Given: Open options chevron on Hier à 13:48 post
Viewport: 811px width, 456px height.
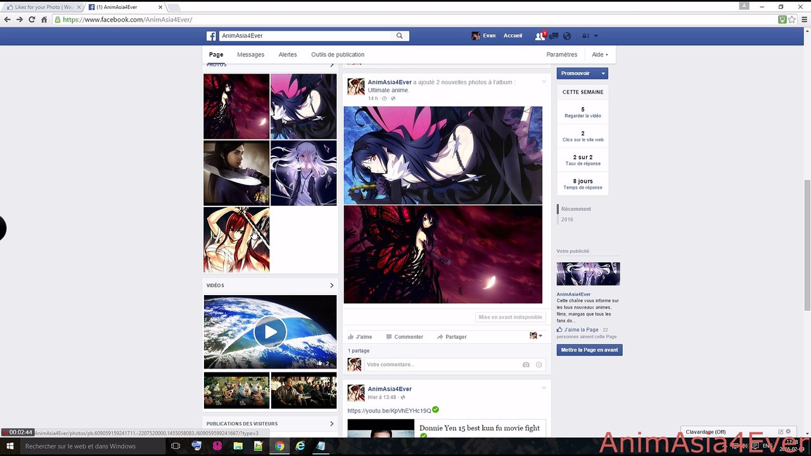Looking at the screenshot, I should [x=544, y=388].
